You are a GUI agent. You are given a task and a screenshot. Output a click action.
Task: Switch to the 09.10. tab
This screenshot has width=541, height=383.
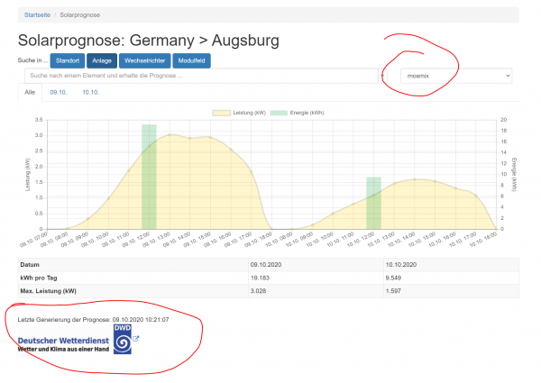60,93
